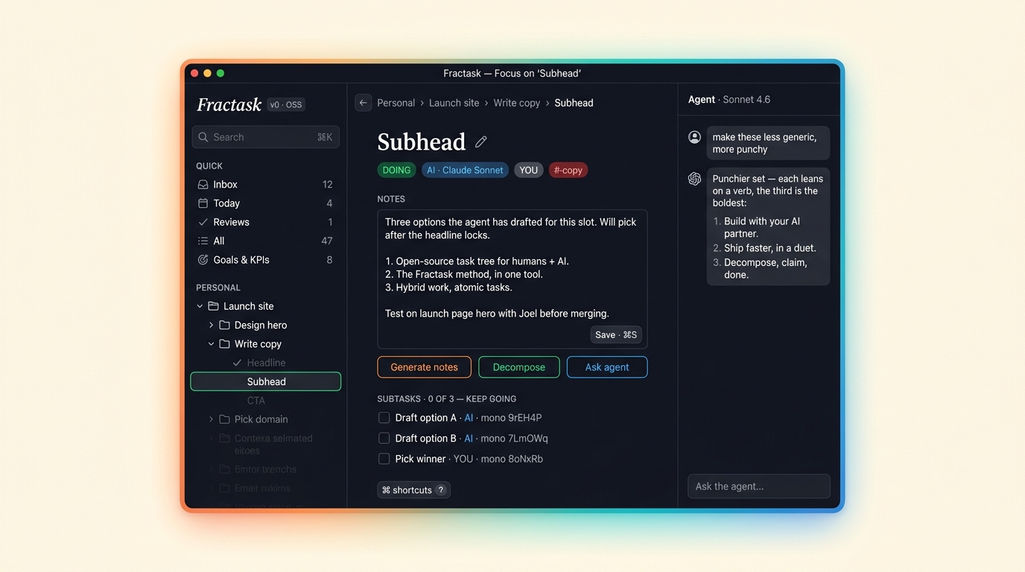Open Today in the quick list
Screen dimensions: 1025x572
tap(265, 203)
